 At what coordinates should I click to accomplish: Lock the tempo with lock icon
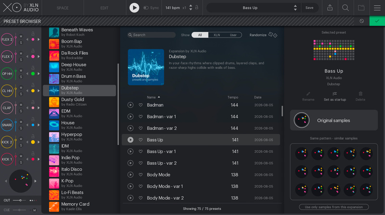pyautogui.click(x=197, y=7)
